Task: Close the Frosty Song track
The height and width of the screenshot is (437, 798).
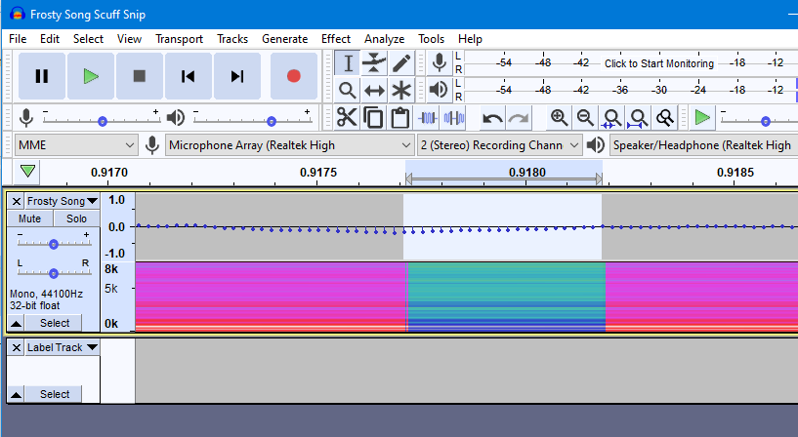Action: [17, 201]
